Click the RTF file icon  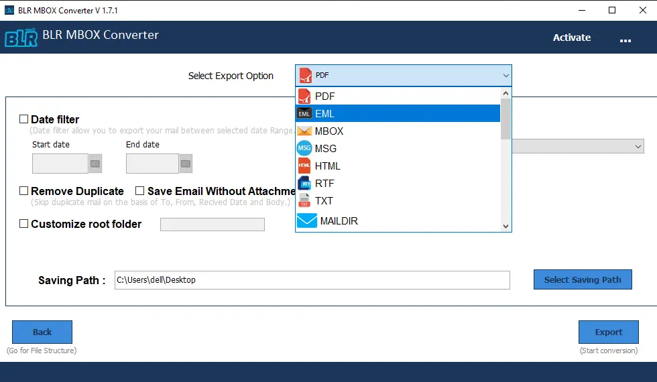304,184
